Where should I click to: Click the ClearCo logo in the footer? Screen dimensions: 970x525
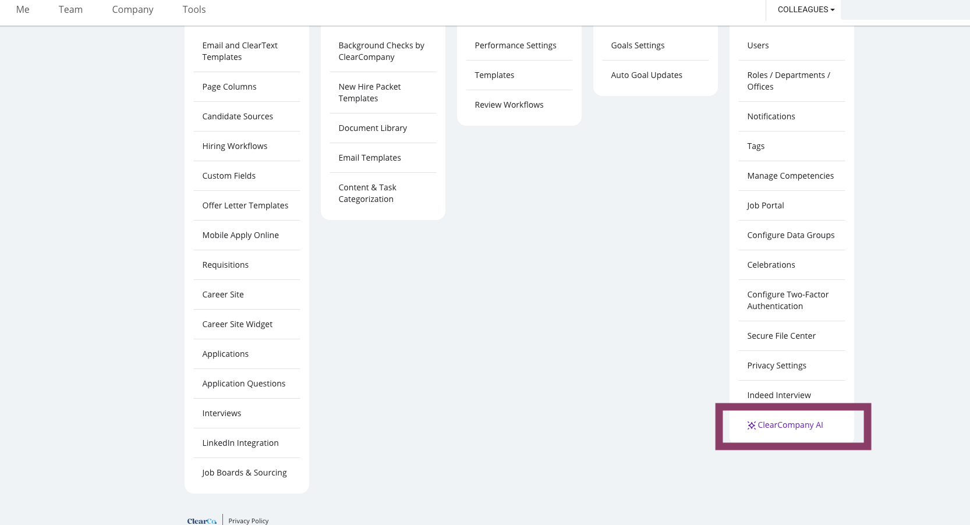(202, 521)
